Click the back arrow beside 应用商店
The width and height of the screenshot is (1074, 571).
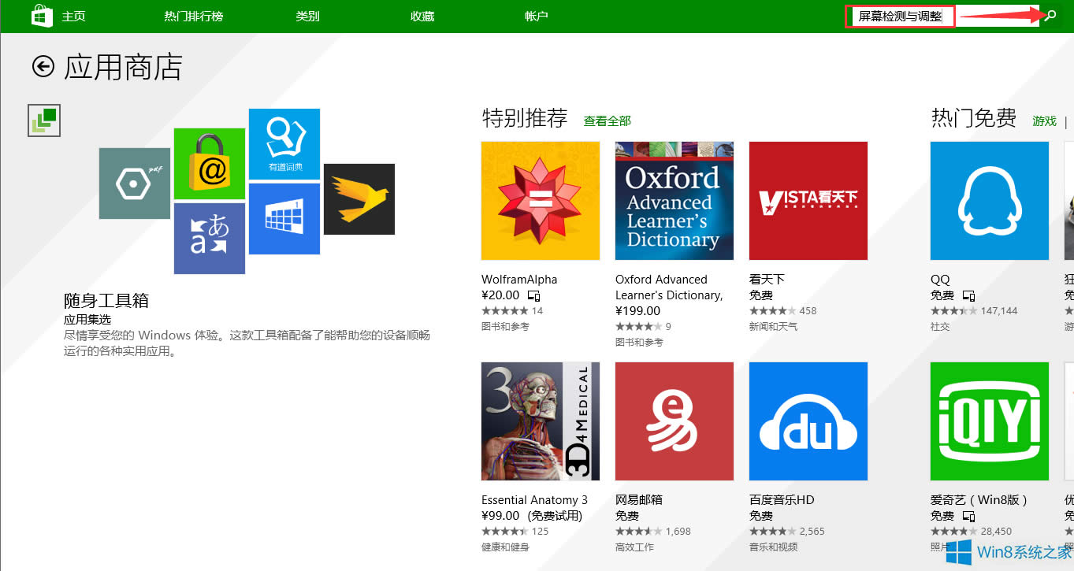42,67
